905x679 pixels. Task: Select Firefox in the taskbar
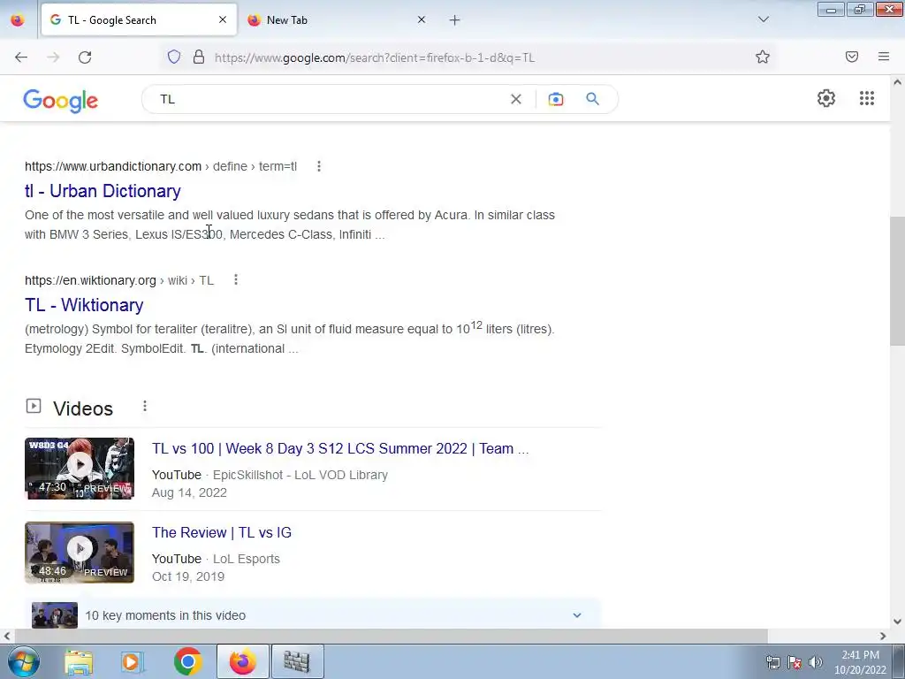243,661
